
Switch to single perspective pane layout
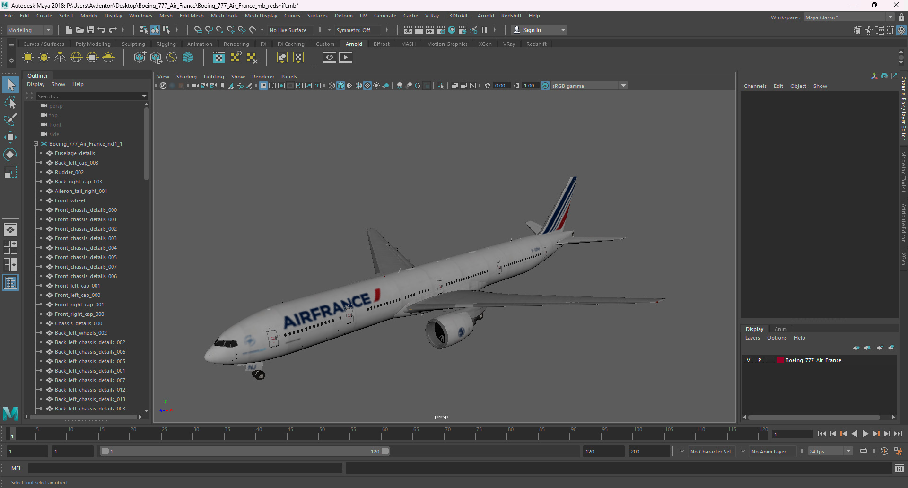tap(10, 230)
